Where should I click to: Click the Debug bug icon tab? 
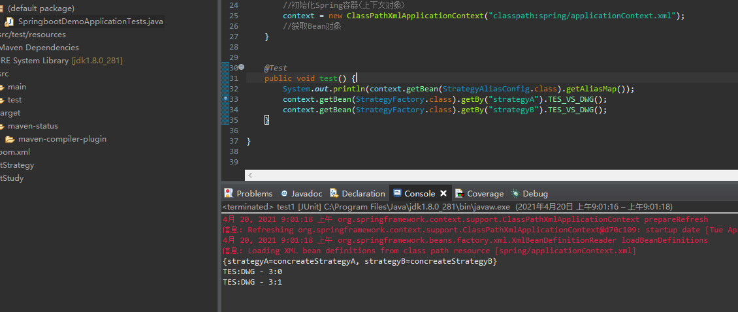pos(516,193)
